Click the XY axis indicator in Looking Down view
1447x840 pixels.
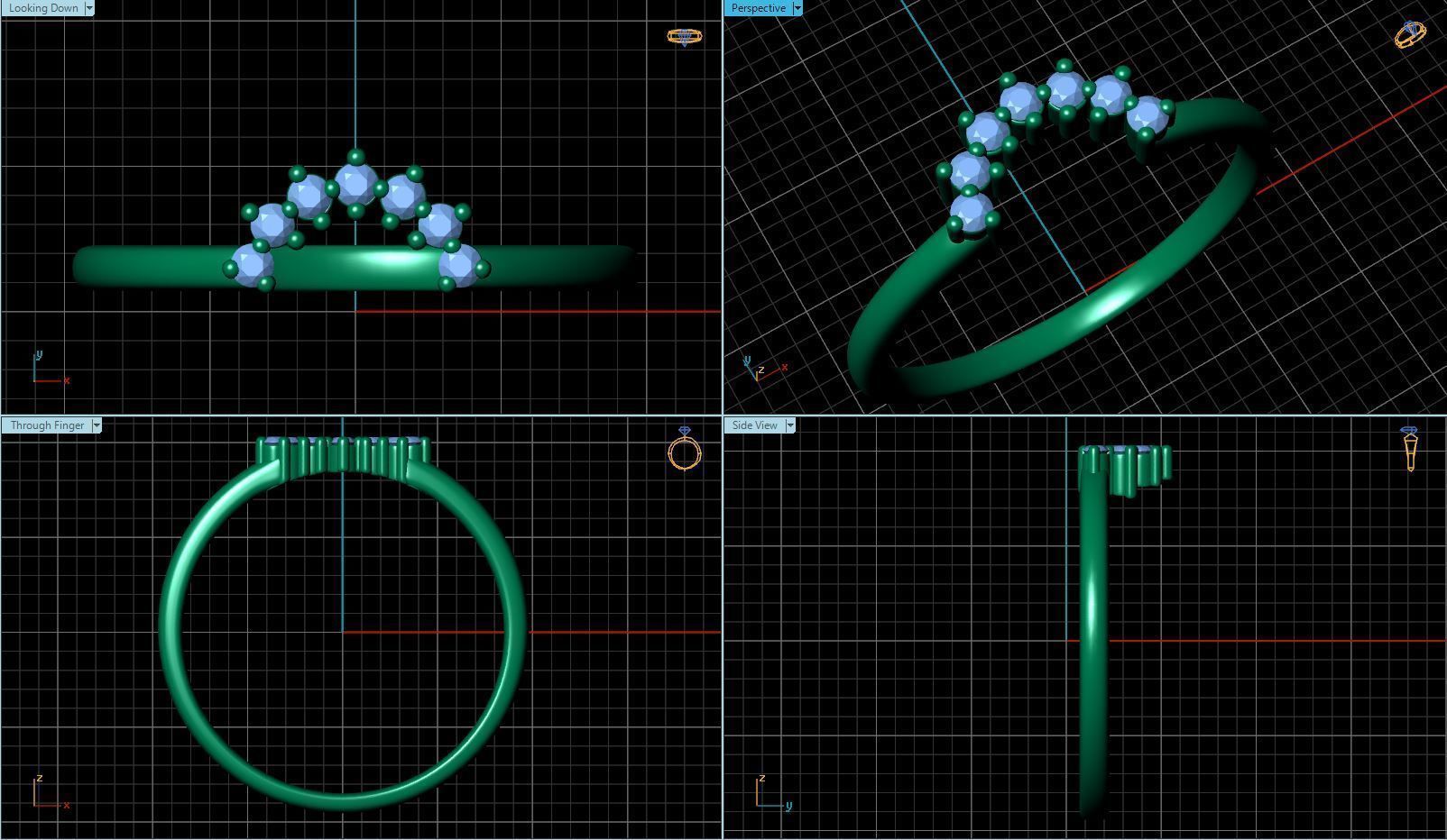pyautogui.click(x=51, y=369)
